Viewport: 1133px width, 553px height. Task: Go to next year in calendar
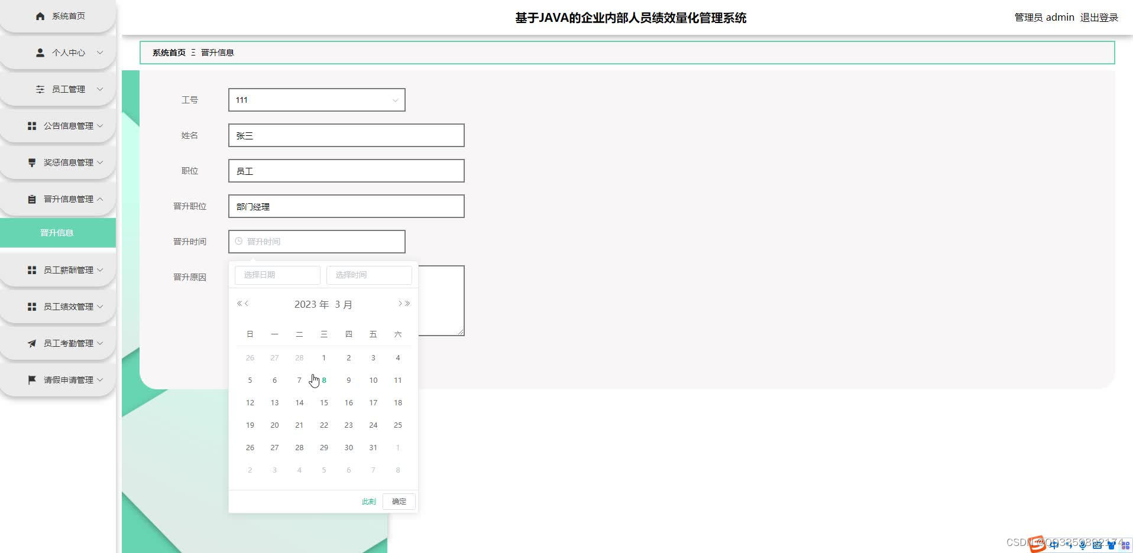[407, 304]
